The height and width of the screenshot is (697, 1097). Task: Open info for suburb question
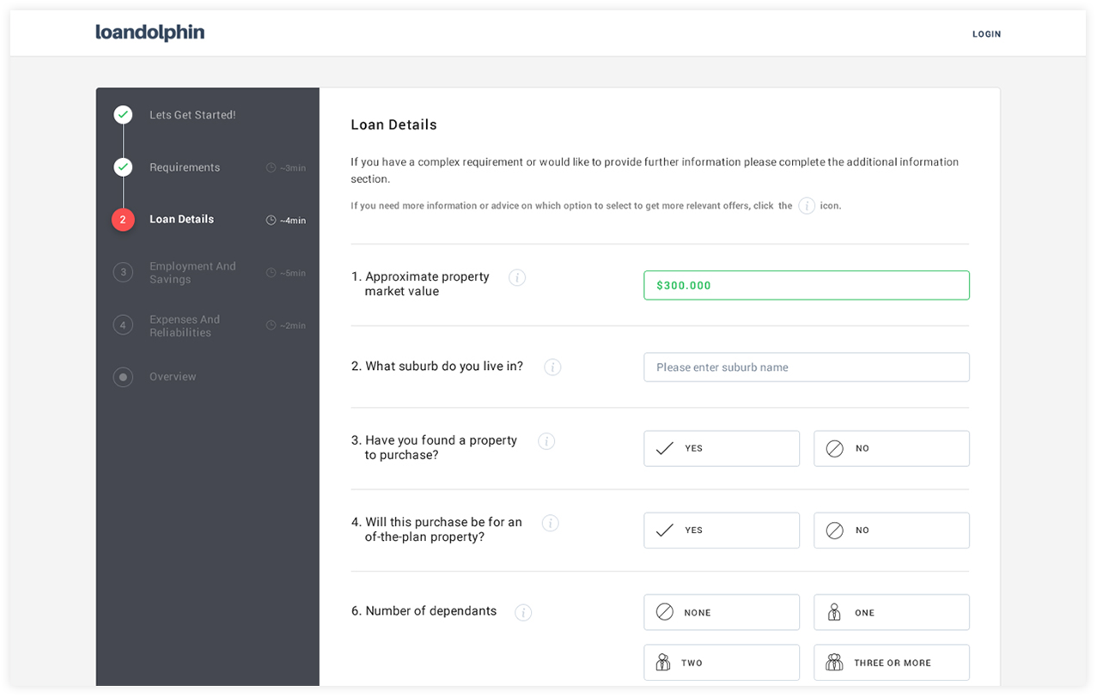(x=552, y=367)
